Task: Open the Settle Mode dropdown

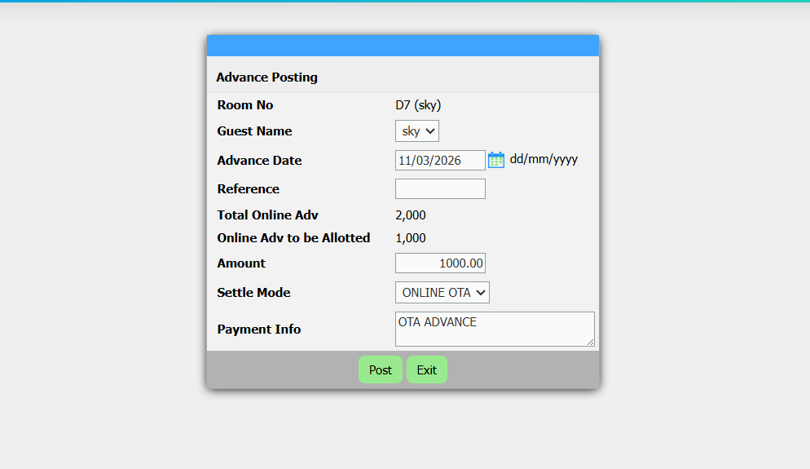Action: point(442,293)
